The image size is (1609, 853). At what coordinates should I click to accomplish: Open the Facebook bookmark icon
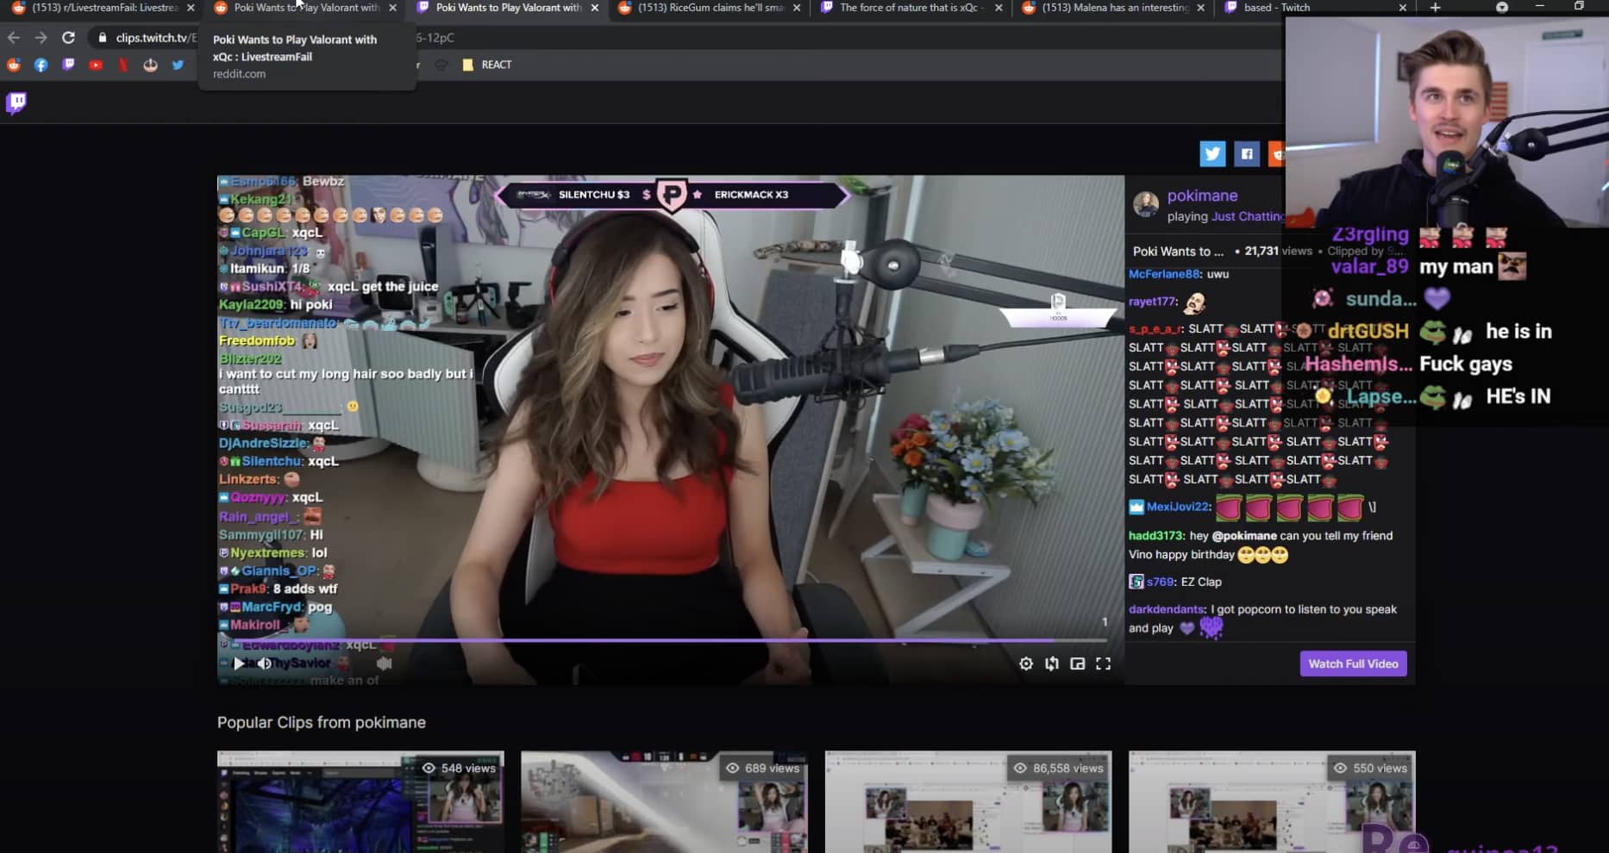pos(41,65)
